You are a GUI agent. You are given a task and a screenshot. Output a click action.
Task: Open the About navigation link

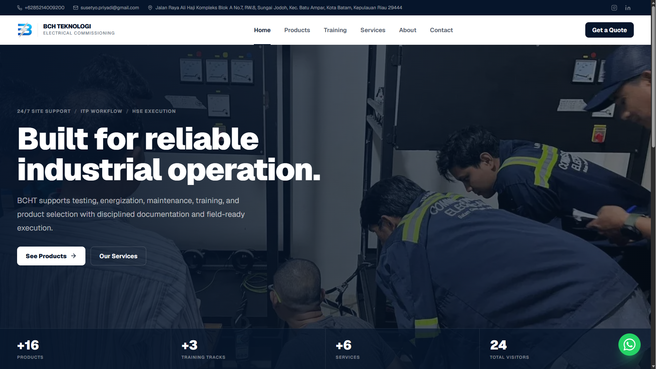pyautogui.click(x=408, y=30)
